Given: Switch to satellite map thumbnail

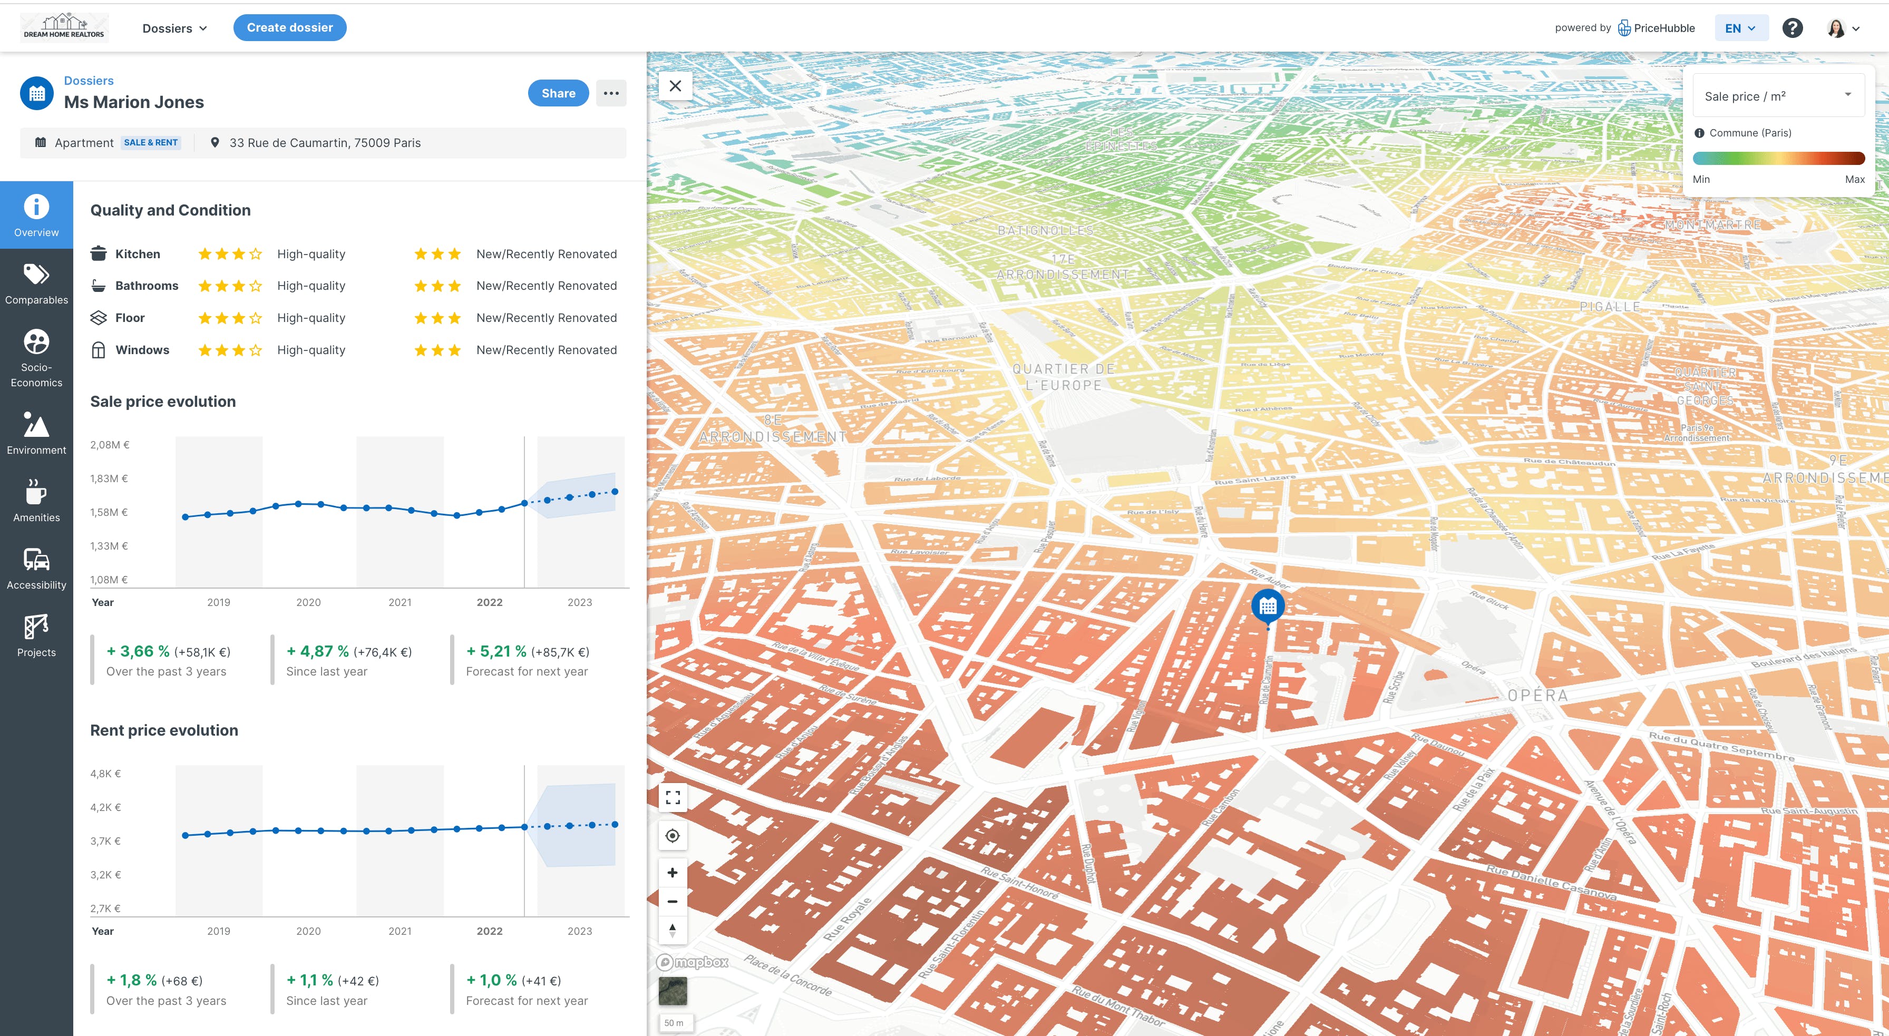Looking at the screenshot, I should point(673,991).
